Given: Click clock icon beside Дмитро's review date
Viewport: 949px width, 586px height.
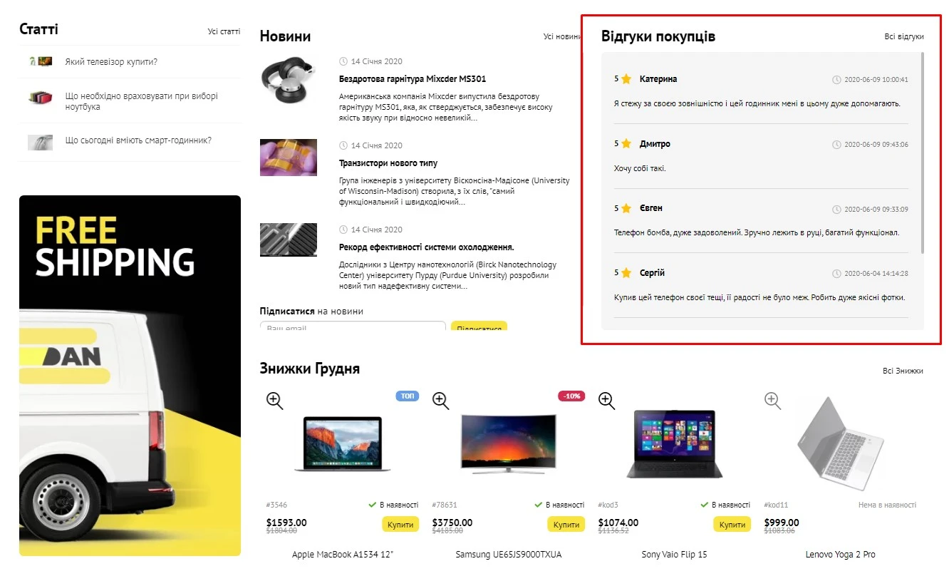Looking at the screenshot, I should click(x=836, y=145).
